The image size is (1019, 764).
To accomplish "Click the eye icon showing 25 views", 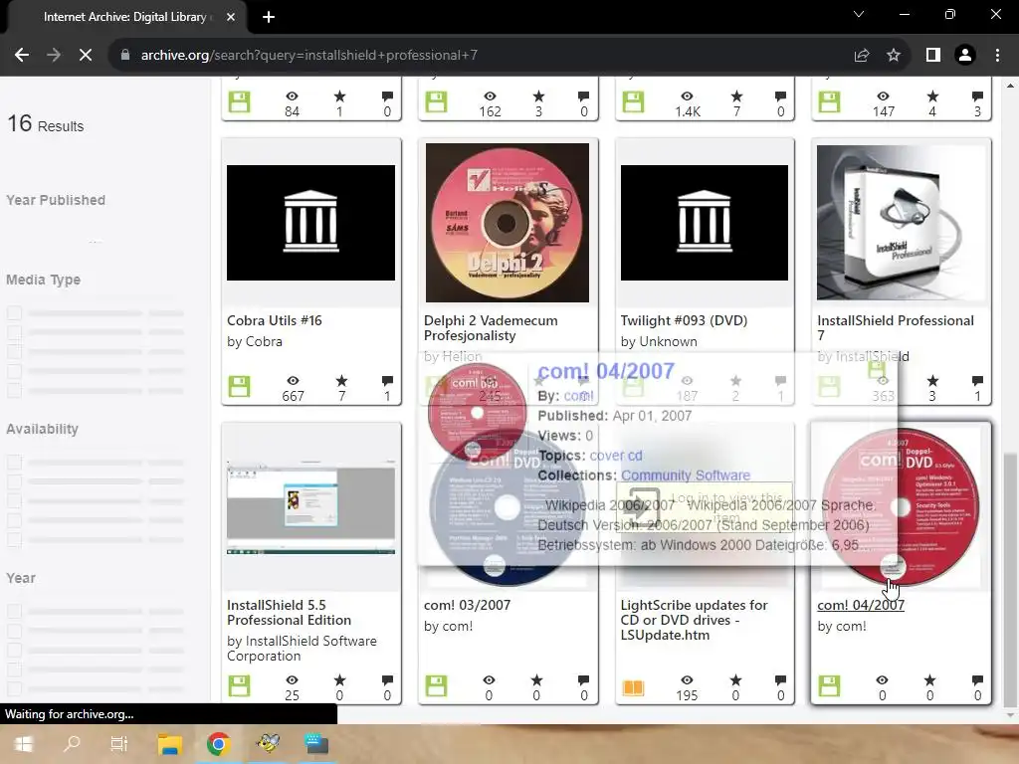I will (x=293, y=680).
